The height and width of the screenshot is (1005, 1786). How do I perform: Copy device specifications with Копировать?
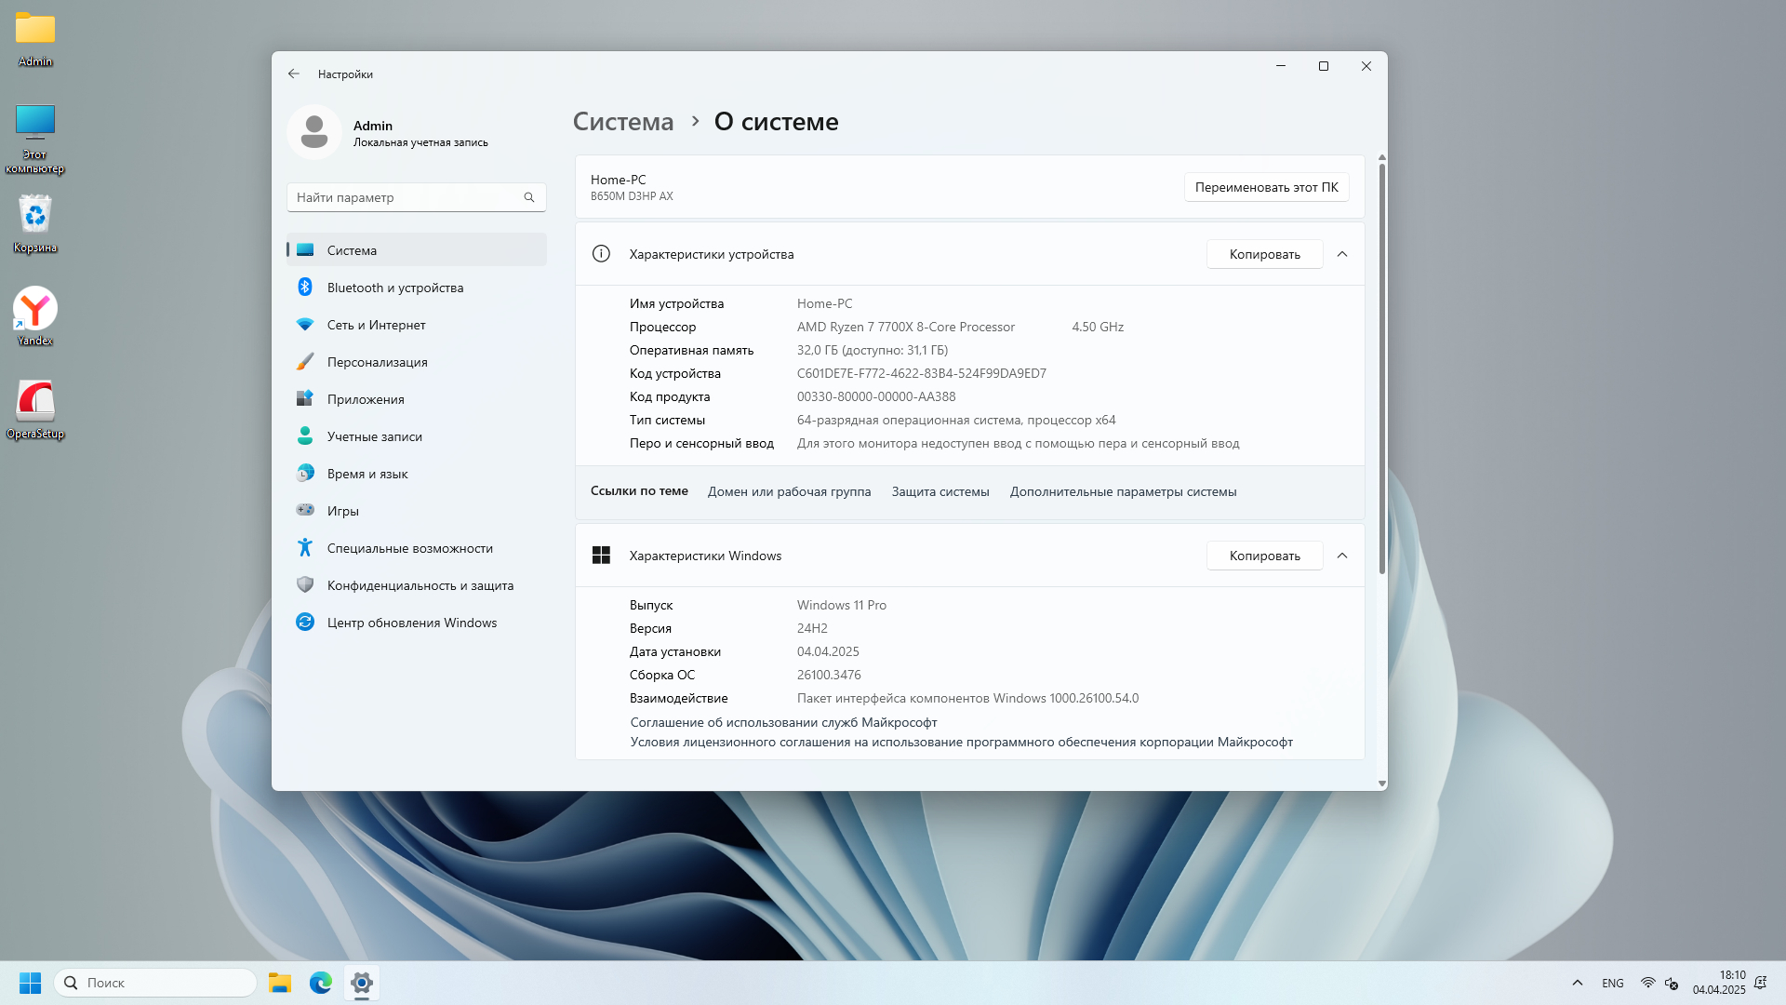point(1264,254)
